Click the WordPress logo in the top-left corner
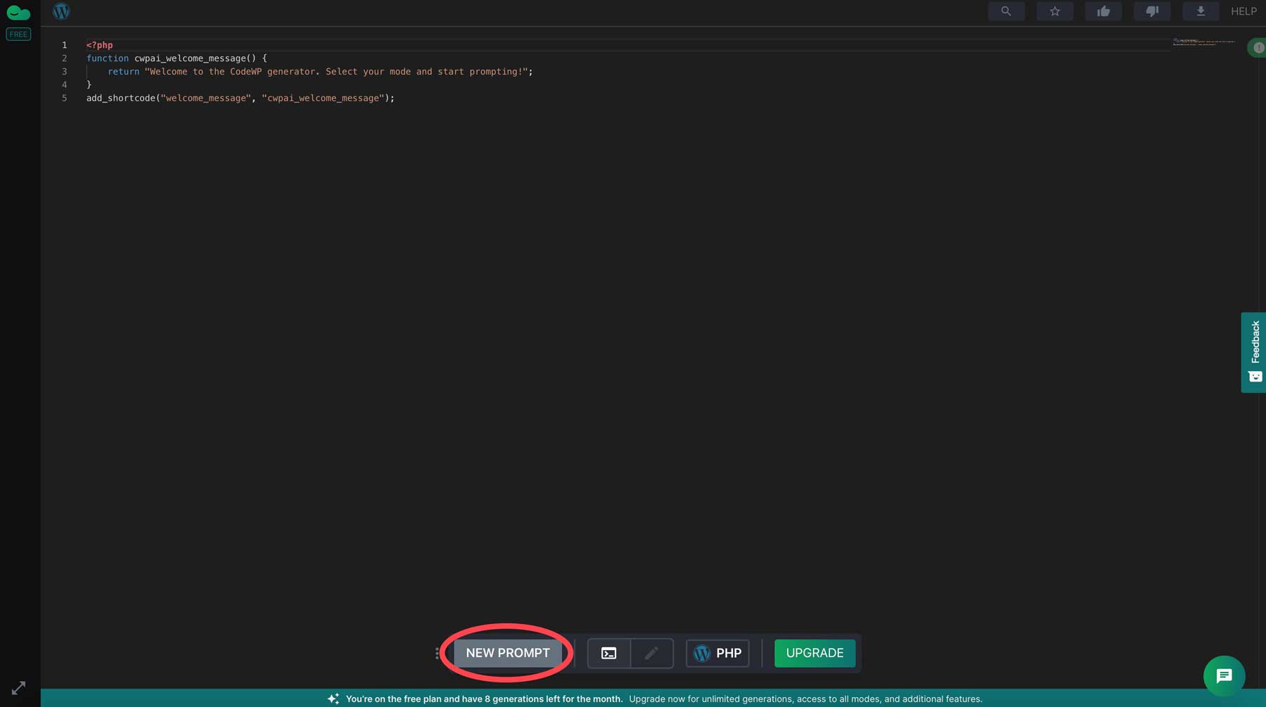This screenshot has height=707, width=1266. click(x=62, y=11)
